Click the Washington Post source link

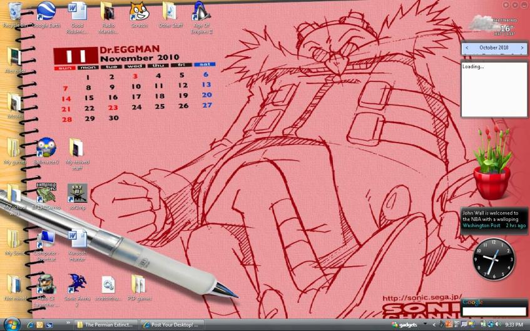481,225
